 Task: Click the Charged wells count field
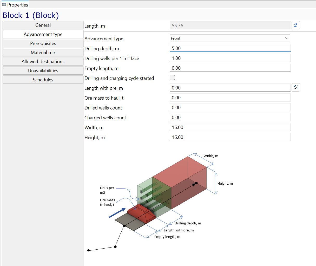[230, 117]
